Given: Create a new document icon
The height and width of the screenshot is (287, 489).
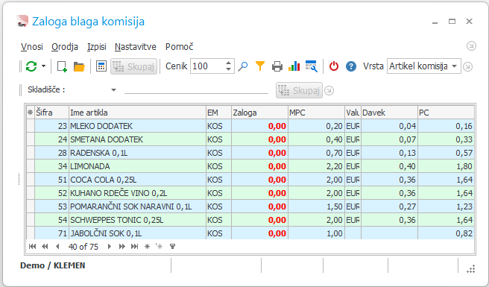Looking at the screenshot, I should click(62, 66).
